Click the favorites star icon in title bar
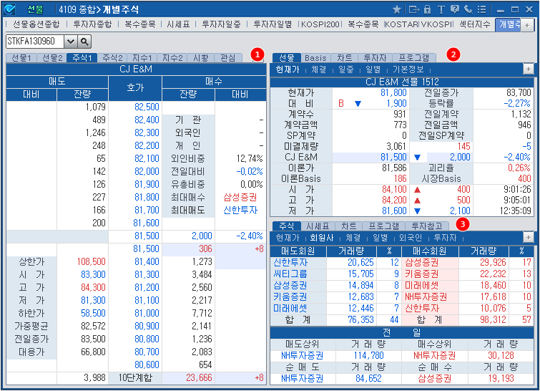 397,9
